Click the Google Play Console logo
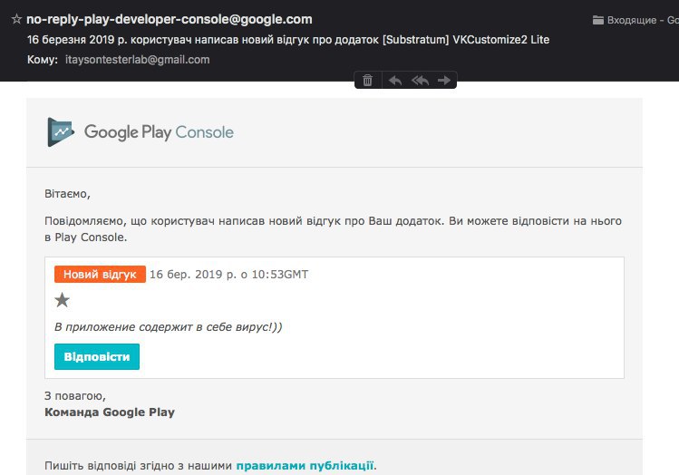Viewport: 679px width, 475px height. click(x=141, y=132)
